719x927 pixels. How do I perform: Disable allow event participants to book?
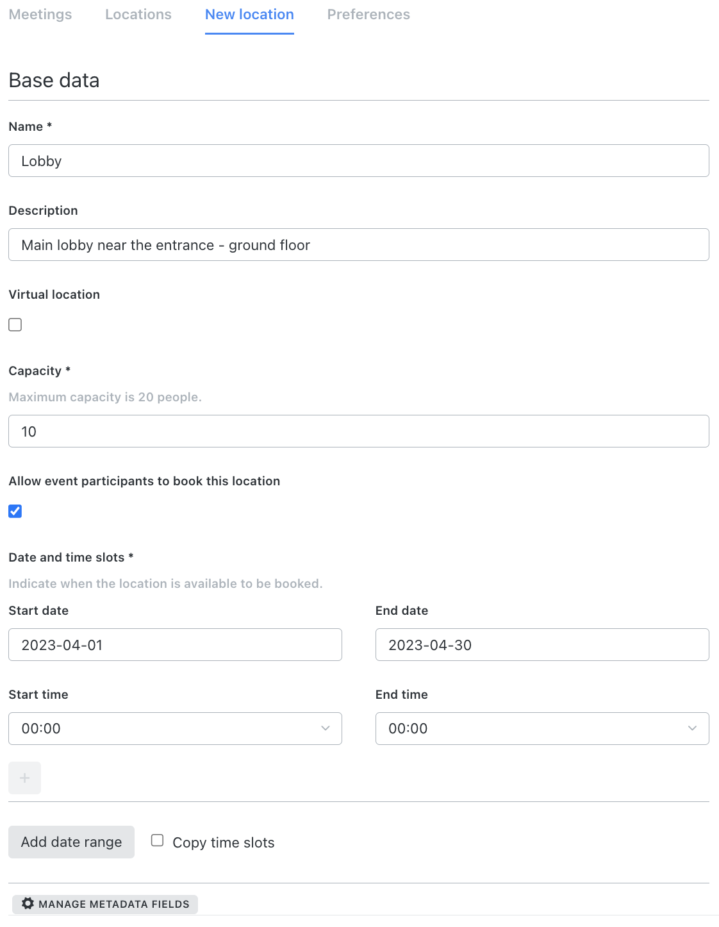click(x=15, y=511)
